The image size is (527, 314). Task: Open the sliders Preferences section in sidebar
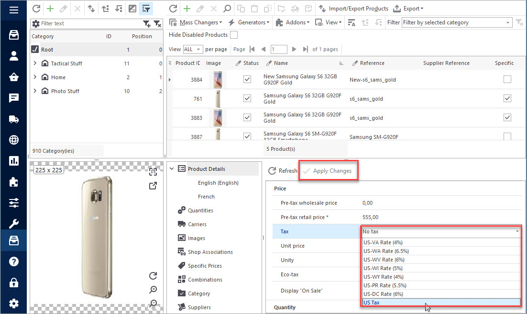[14, 203]
